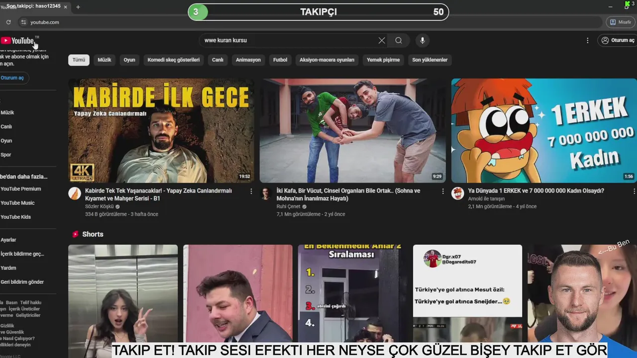The height and width of the screenshot is (358, 637).
Task: Start voice search with the microphone icon
Action: [423, 40]
